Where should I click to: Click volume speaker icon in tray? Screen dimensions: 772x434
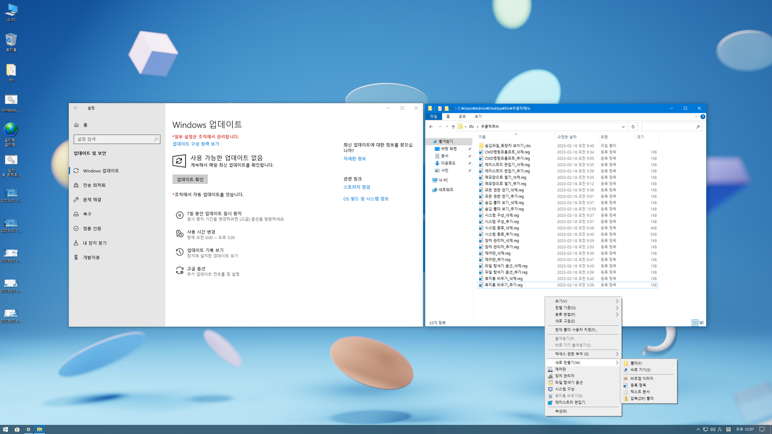pos(713,429)
